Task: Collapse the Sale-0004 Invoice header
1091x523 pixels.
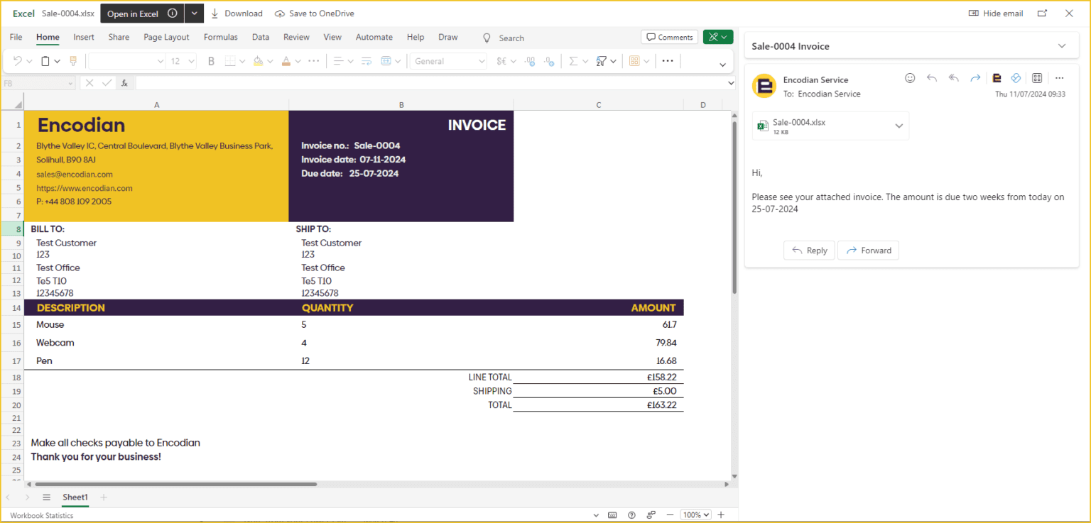Action: click(1063, 45)
